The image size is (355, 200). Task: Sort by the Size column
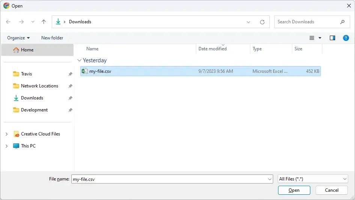click(298, 49)
